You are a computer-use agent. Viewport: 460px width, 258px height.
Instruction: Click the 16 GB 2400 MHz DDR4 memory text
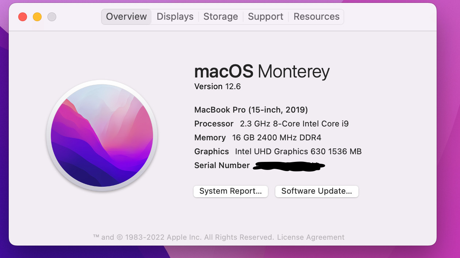[x=276, y=137]
